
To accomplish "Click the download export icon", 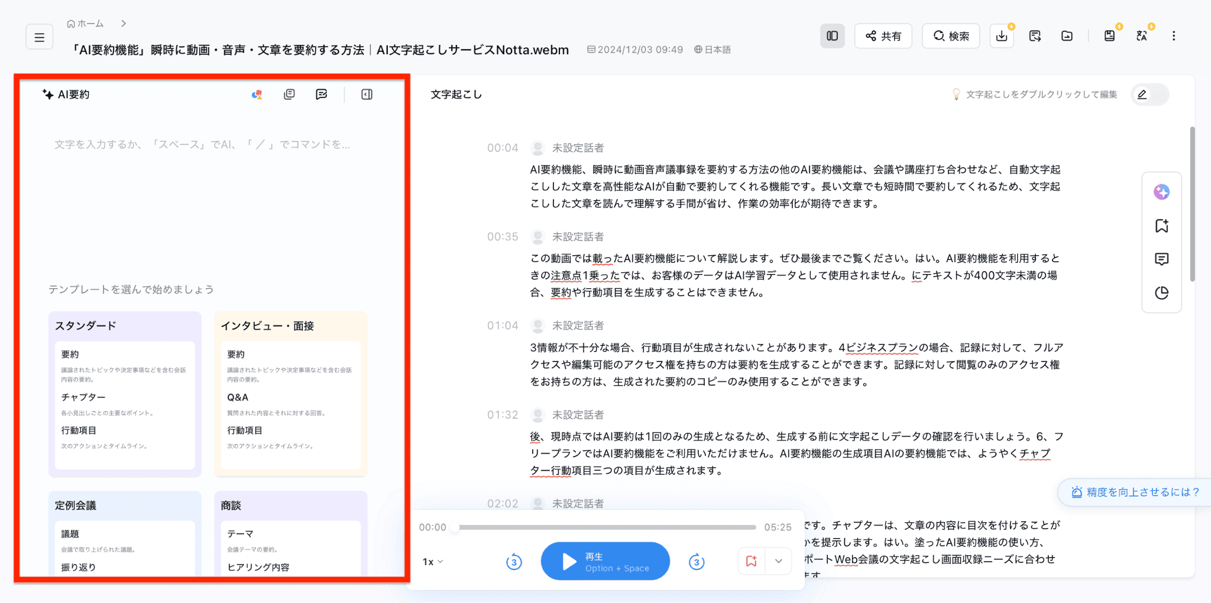I will pos(1002,36).
